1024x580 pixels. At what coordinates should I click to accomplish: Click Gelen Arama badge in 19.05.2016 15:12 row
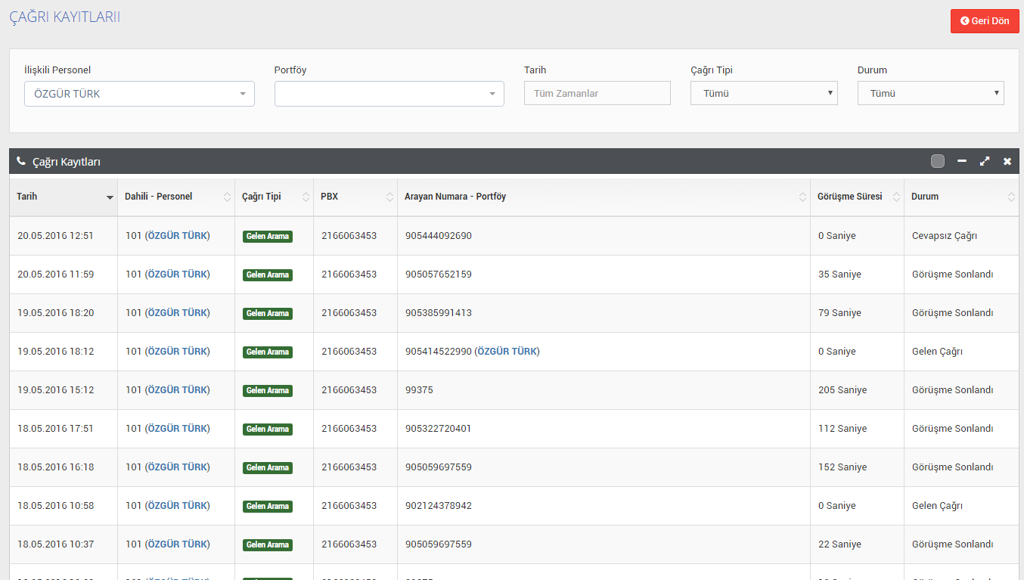[x=268, y=391]
